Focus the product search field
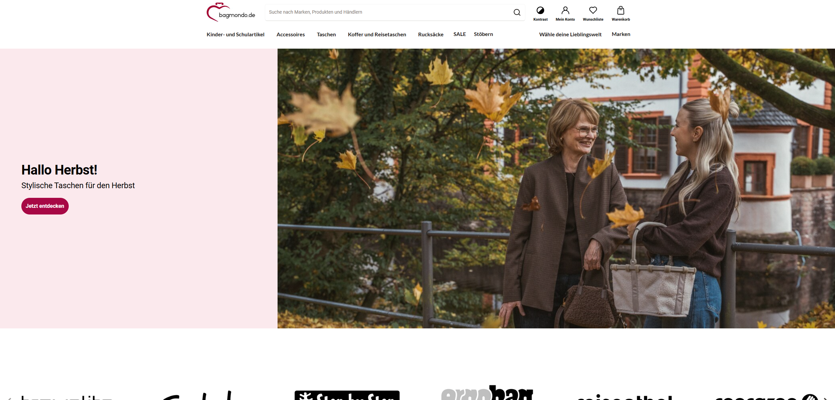 tap(387, 12)
